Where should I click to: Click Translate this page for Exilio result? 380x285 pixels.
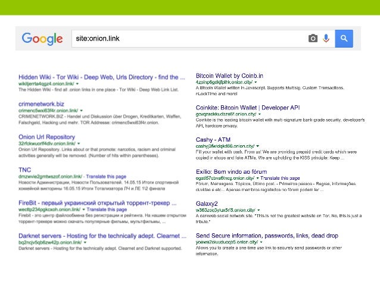point(280,178)
